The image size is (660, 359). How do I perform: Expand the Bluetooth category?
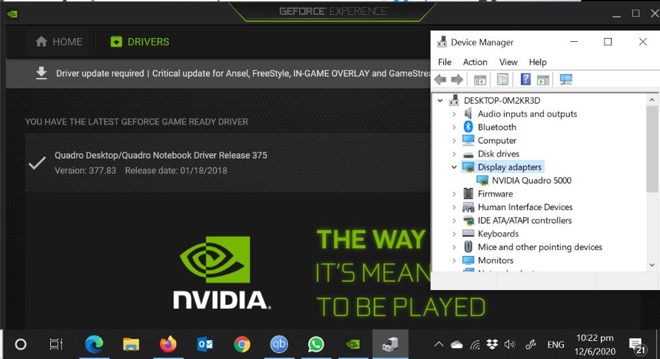pos(454,127)
